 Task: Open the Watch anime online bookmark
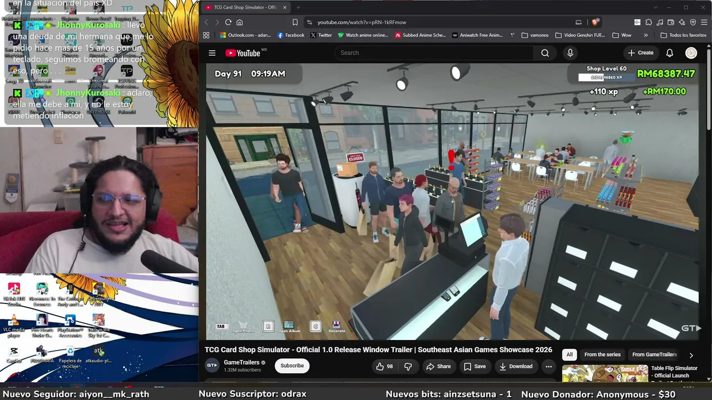click(x=363, y=35)
